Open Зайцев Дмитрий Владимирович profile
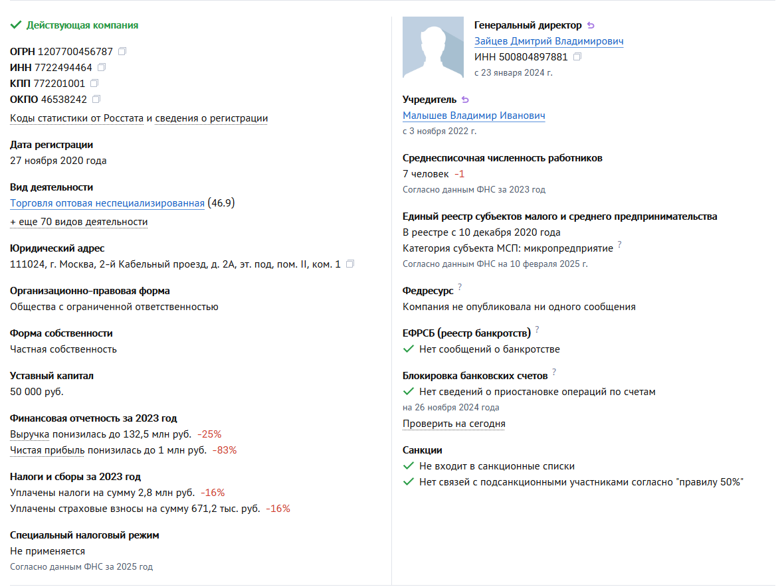This screenshot has width=782, height=587. pos(549,41)
